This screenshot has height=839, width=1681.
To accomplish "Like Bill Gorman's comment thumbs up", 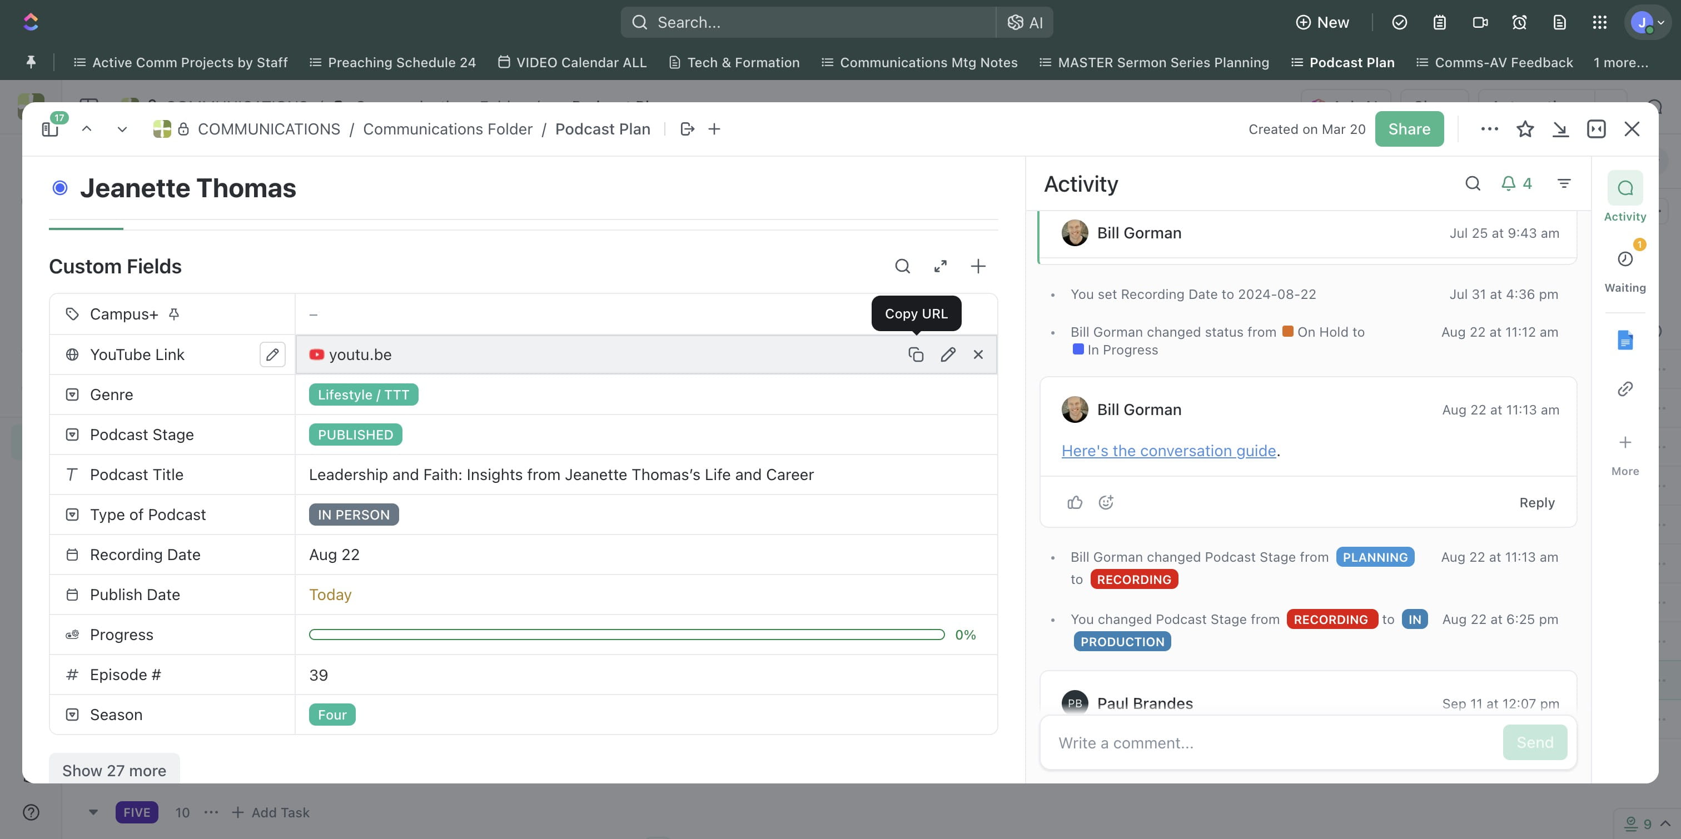I will coord(1074,502).
